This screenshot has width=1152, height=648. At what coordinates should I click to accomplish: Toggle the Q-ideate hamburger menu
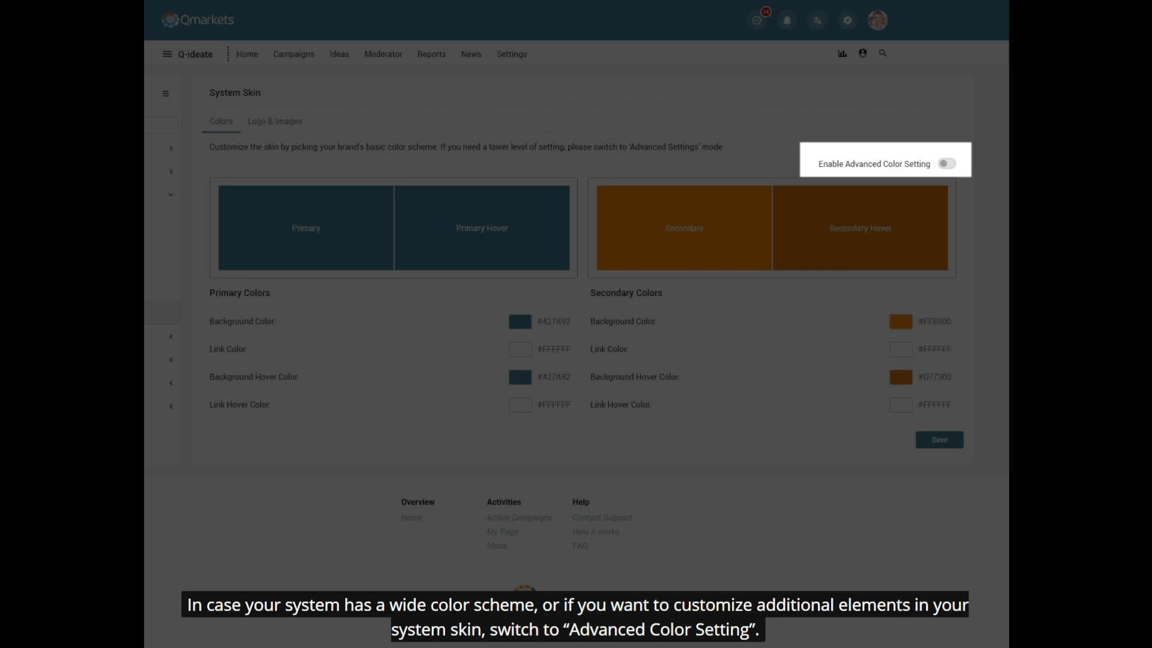167,54
